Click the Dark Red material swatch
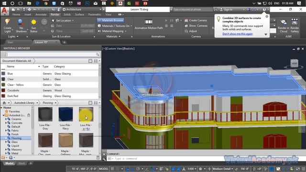 click(x=3, y=96)
